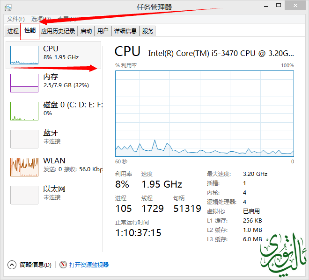The image size is (309, 280).
Task: Click the 1.95 GHz 速度 value
Action: (x=162, y=184)
